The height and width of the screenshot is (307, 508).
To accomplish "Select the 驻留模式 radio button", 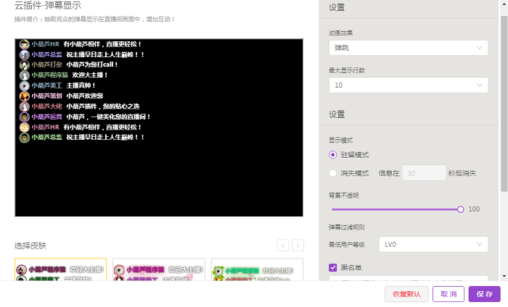I will [332, 155].
